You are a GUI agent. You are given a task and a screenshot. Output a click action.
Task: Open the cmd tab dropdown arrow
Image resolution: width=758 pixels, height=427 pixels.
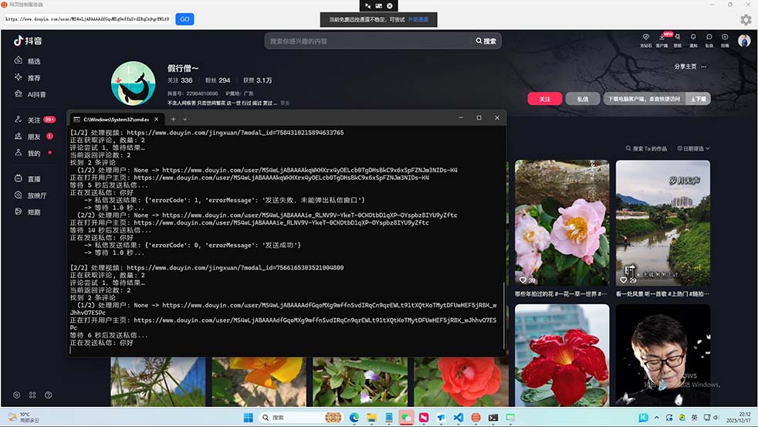[x=184, y=119]
